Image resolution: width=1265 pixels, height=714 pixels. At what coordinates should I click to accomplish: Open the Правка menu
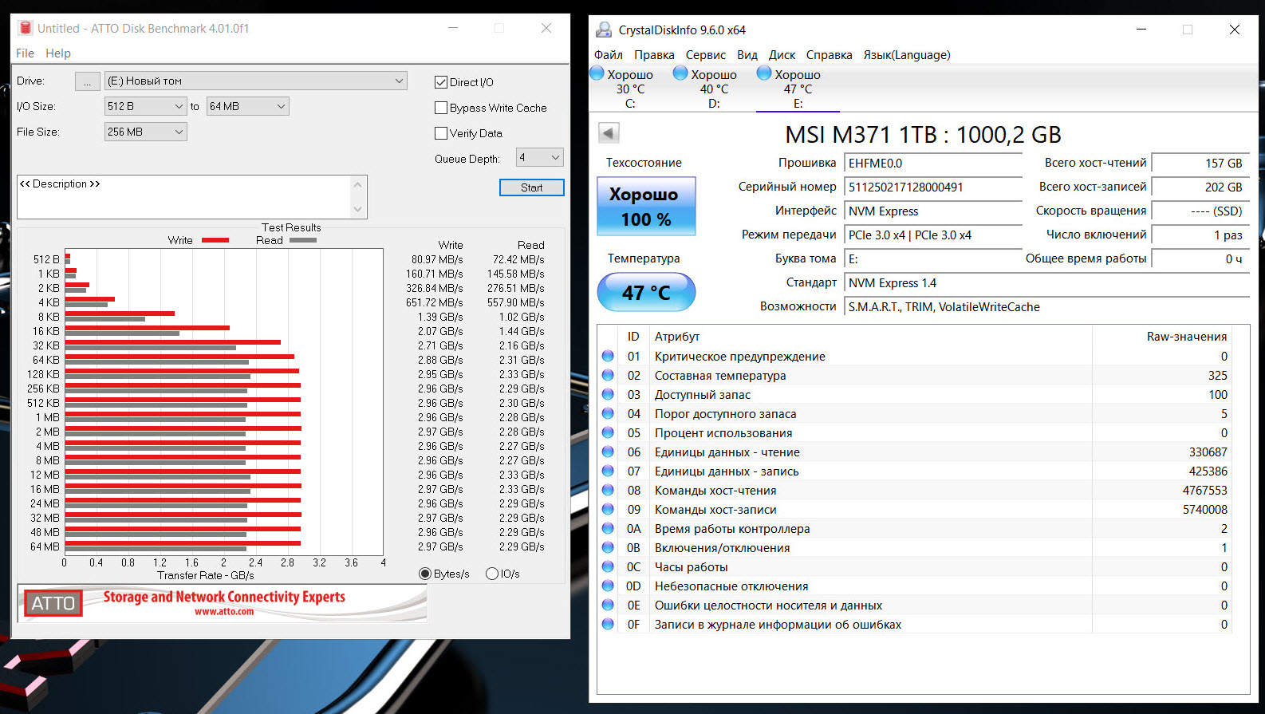tap(654, 55)
